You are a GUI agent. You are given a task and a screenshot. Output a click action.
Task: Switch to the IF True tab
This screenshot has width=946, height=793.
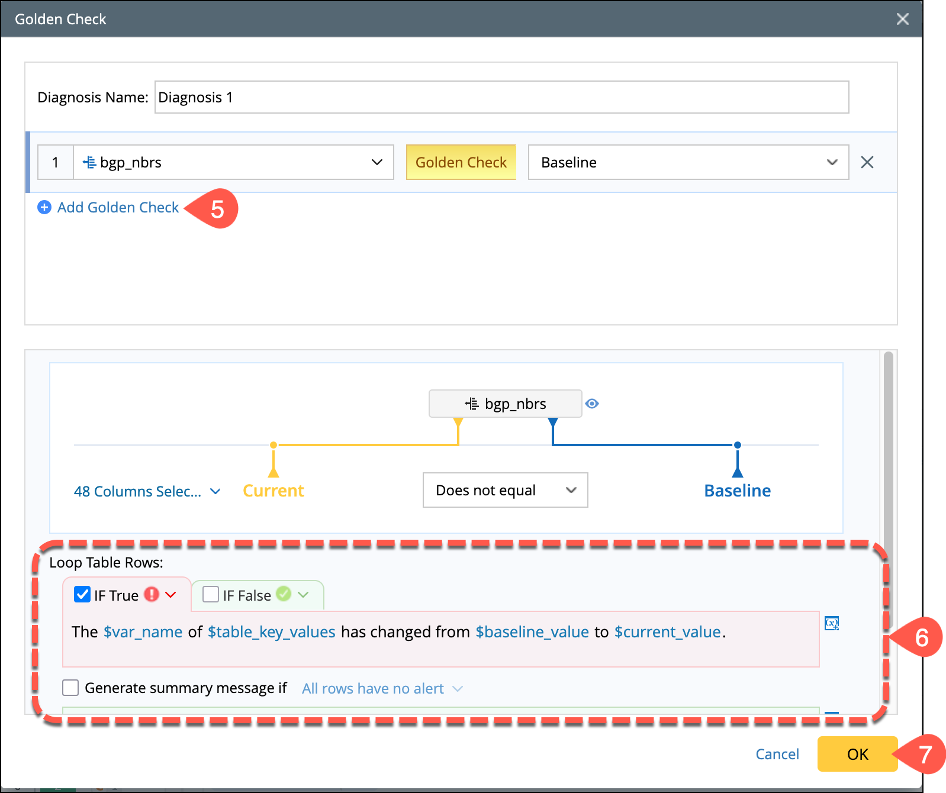(116, 595)
